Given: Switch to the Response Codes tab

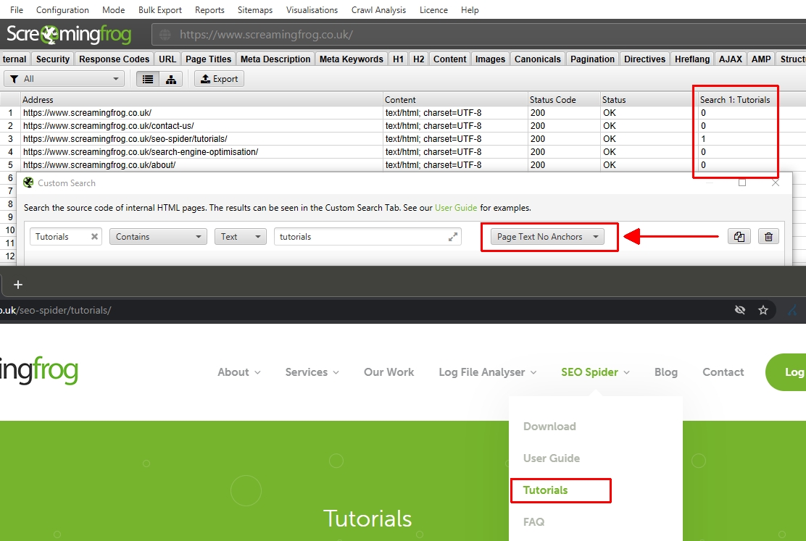Looking at the screenshot, I should click(114, 59).
